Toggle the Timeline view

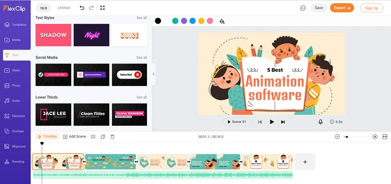point(47,136)
